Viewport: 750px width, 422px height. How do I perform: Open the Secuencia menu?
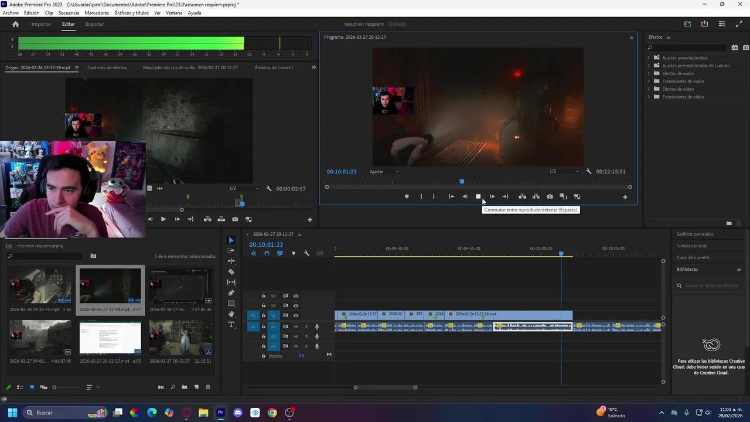pyautogui.click(x=69, y=13)
